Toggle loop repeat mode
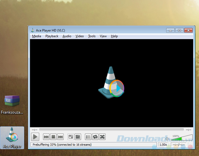 coord(95,137)
